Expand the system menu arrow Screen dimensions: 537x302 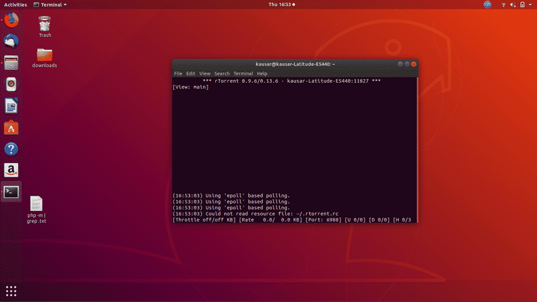[530, 5]
